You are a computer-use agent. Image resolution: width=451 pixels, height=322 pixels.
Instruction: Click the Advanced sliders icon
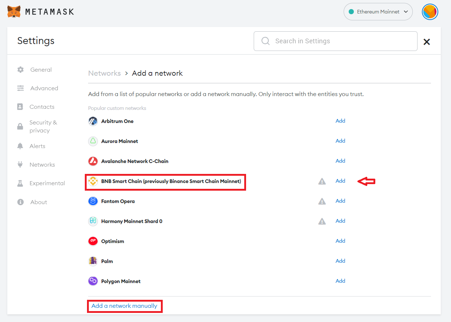coord(20,88)
